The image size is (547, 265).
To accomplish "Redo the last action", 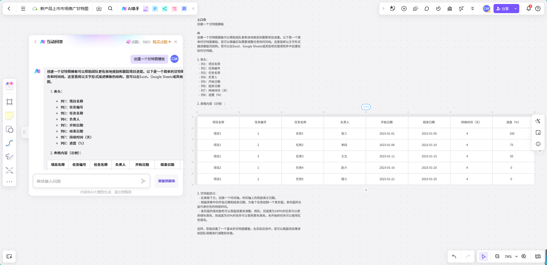I will pos(468,256).
